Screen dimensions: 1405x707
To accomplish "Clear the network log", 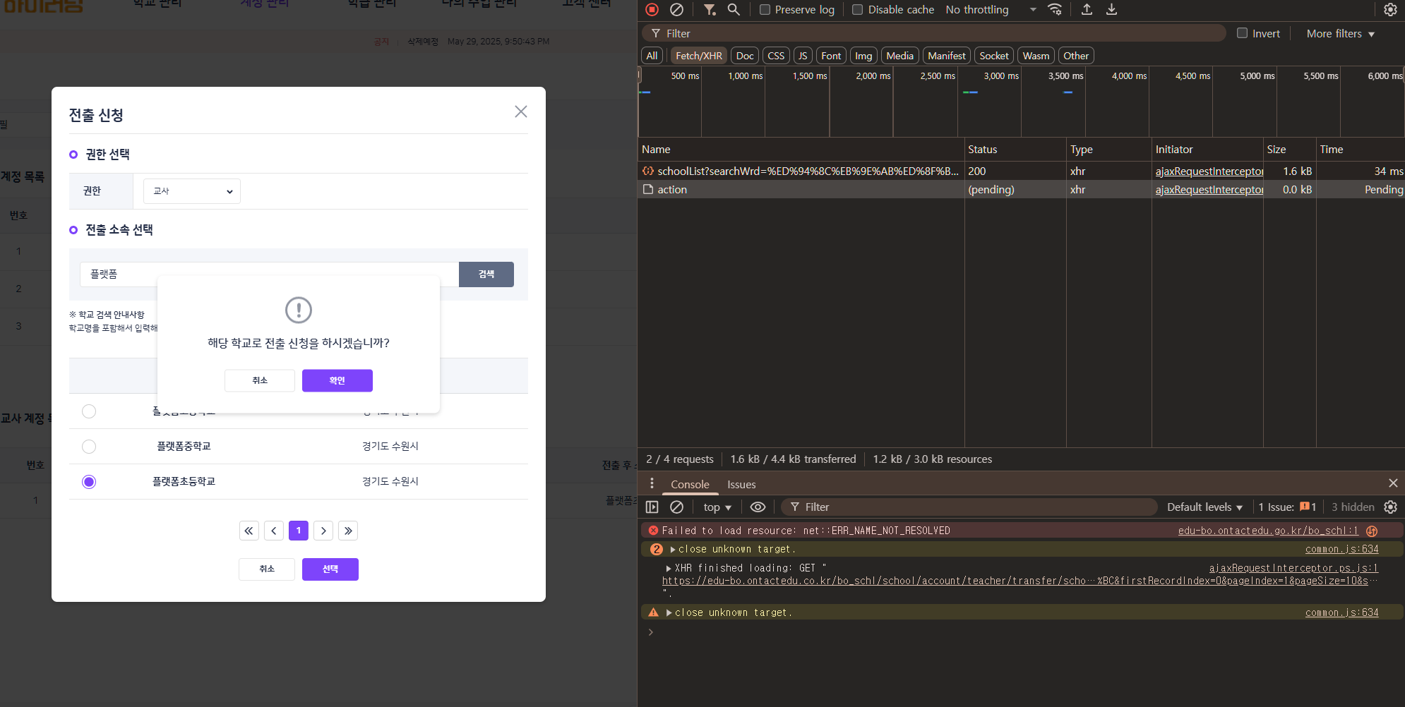I will pyautogui.click(x=676, y=10).
